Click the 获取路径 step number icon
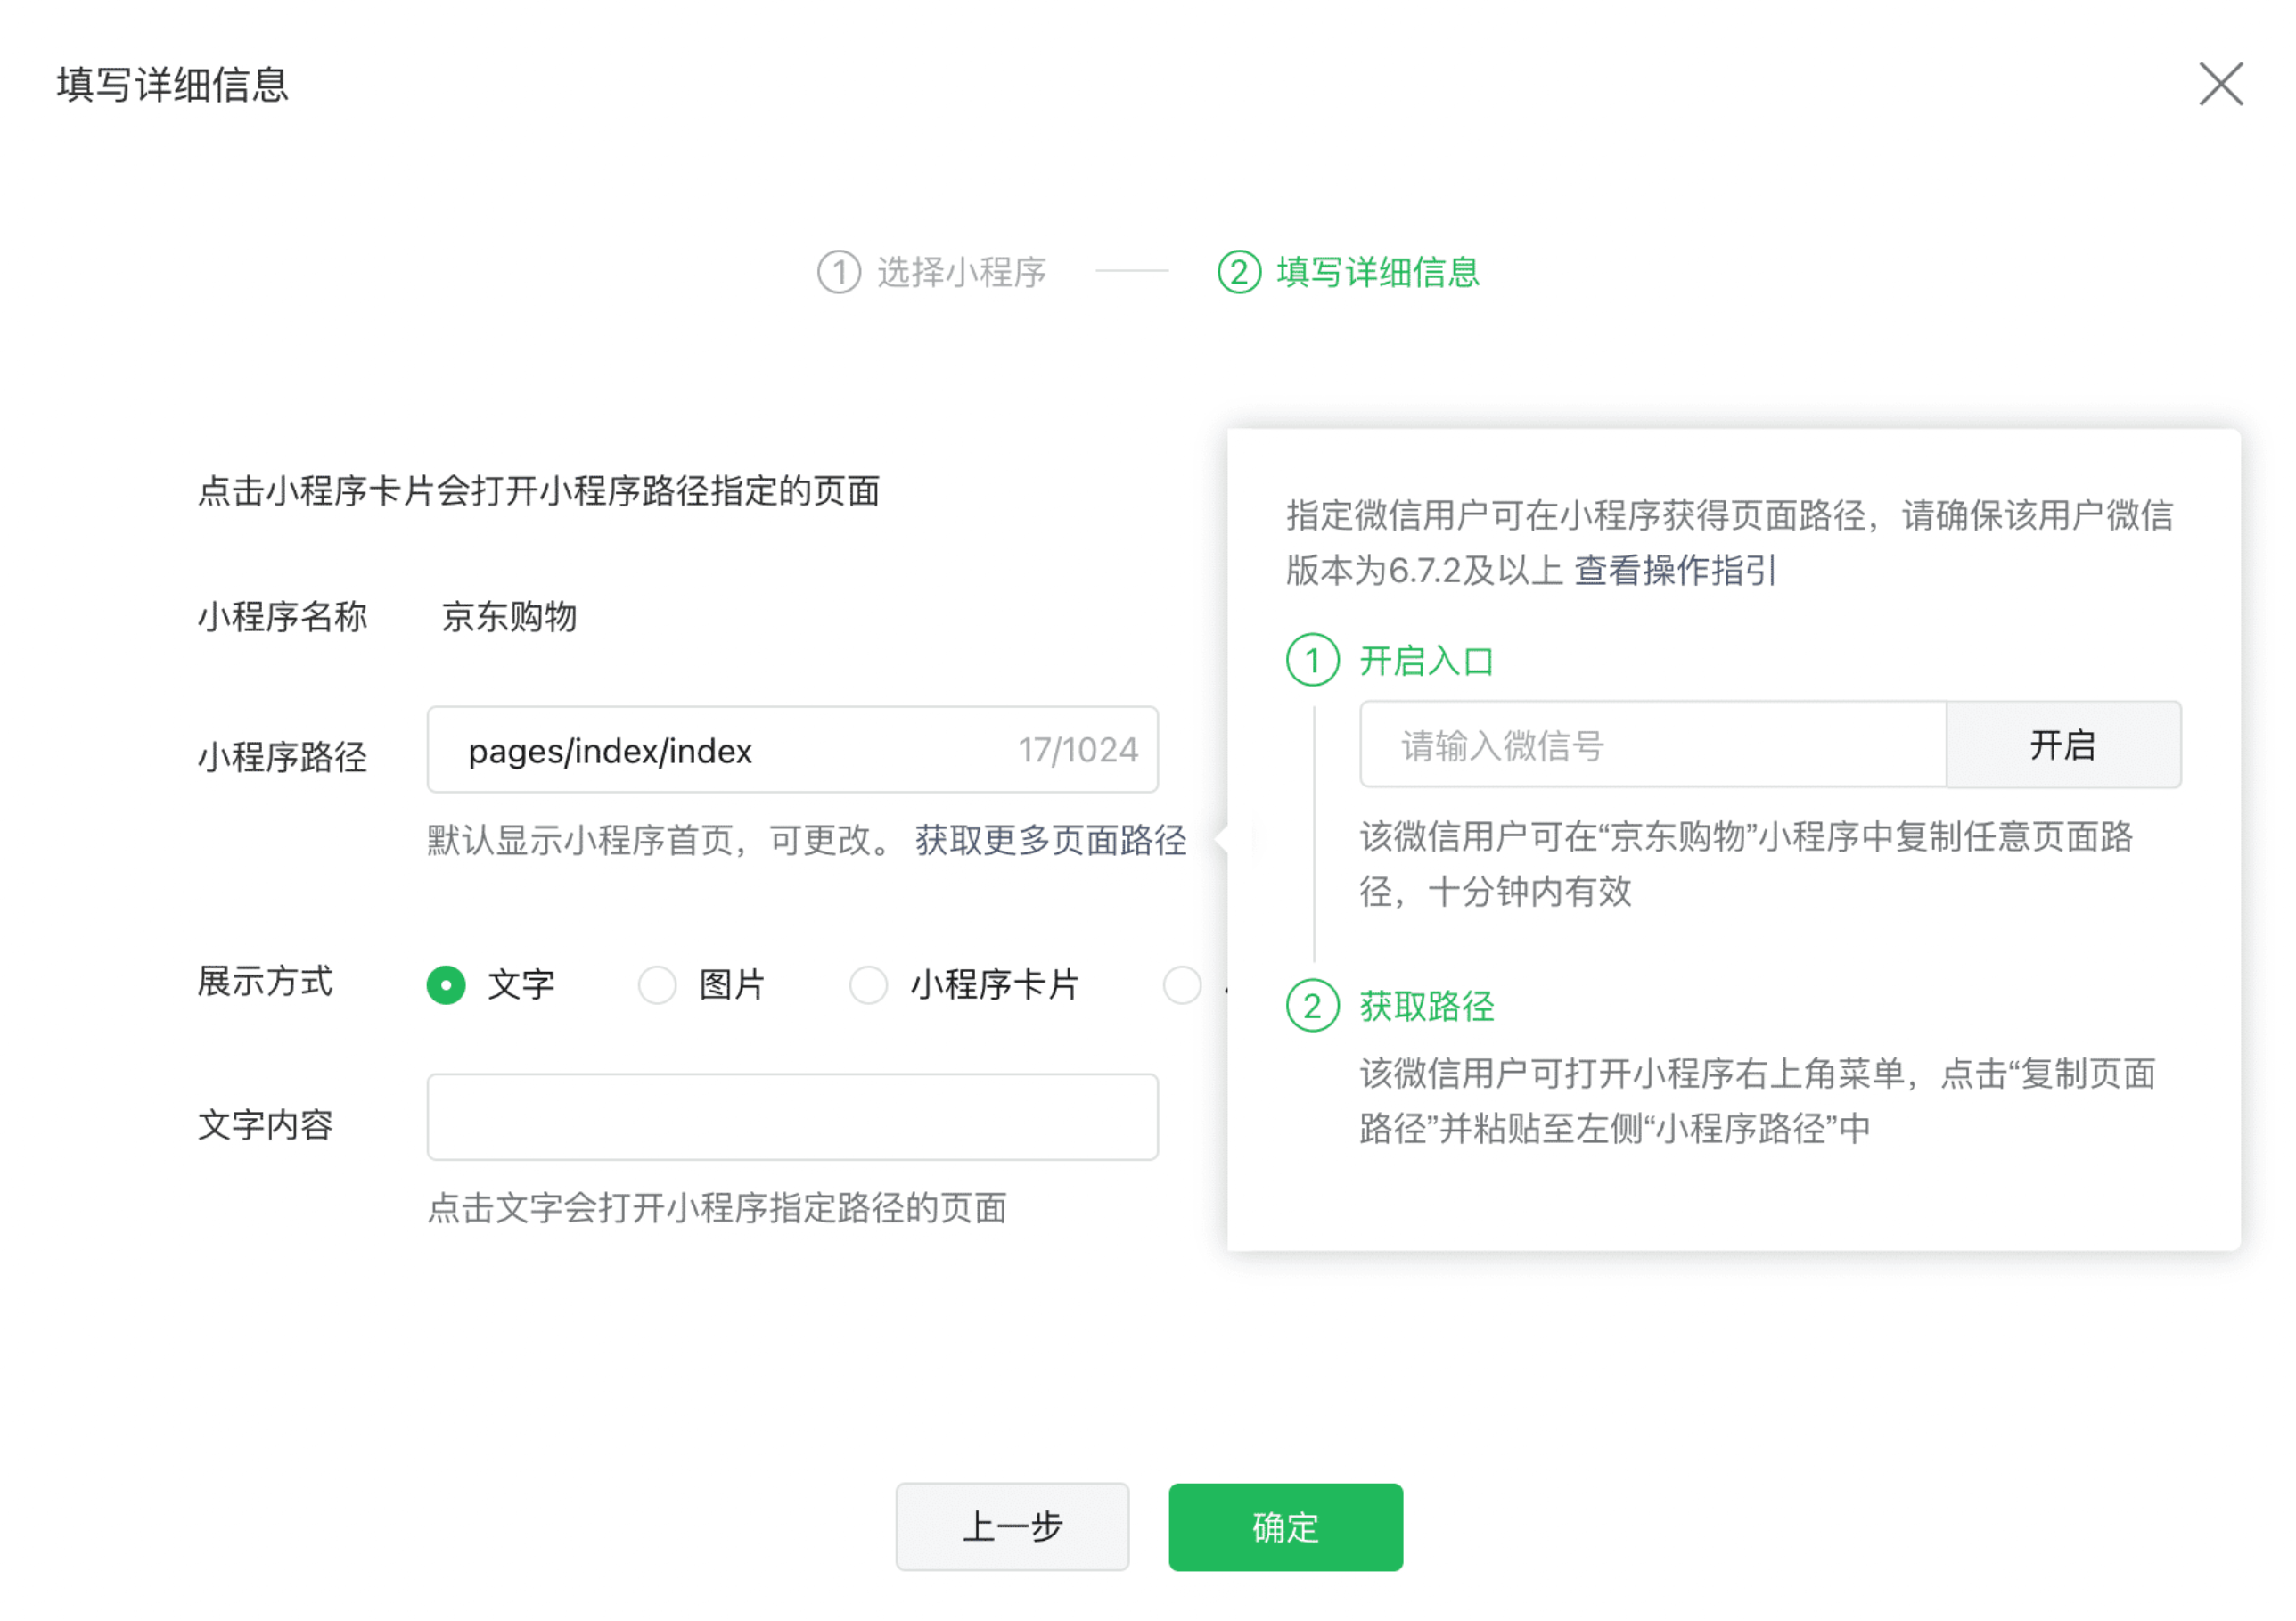The height and width of the screenshot is (1621, 2296). tap(1312, 1006)
